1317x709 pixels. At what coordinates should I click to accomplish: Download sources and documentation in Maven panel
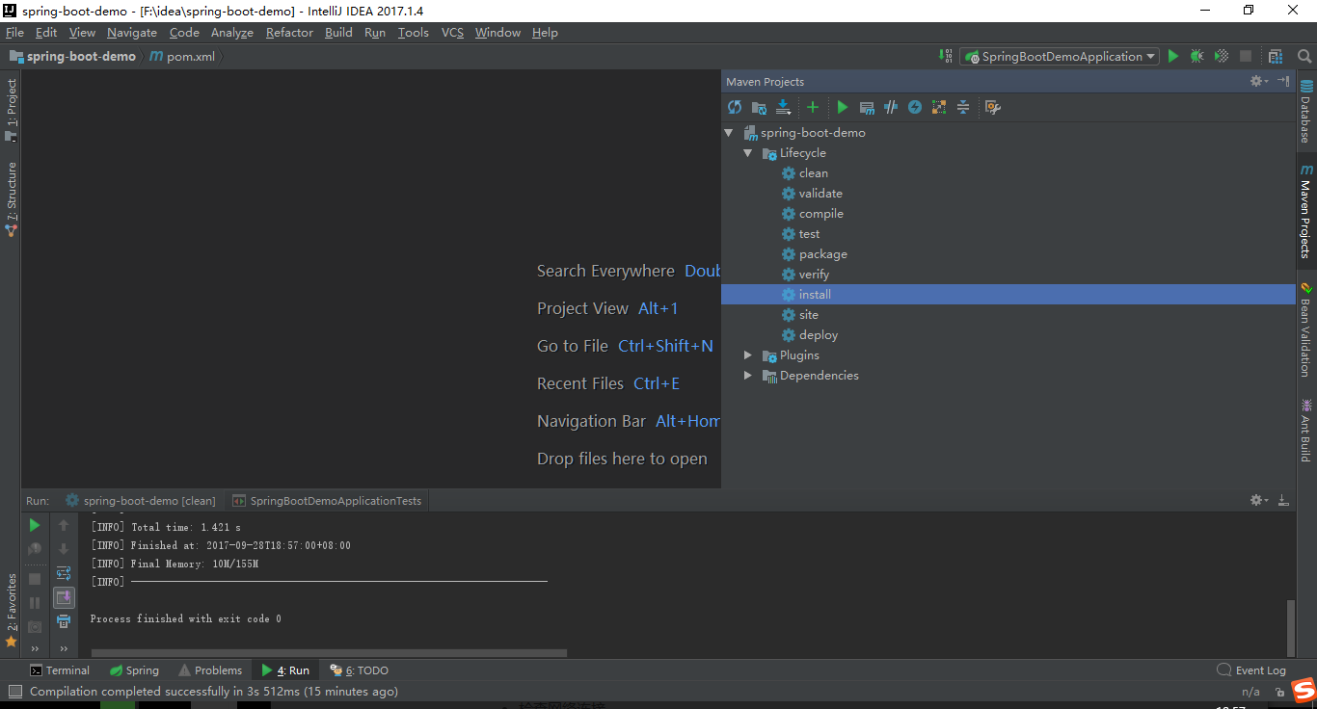click(783, 107)
